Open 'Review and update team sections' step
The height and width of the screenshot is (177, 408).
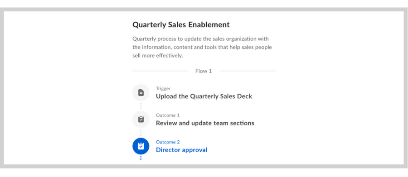click(x=205, y=123)
